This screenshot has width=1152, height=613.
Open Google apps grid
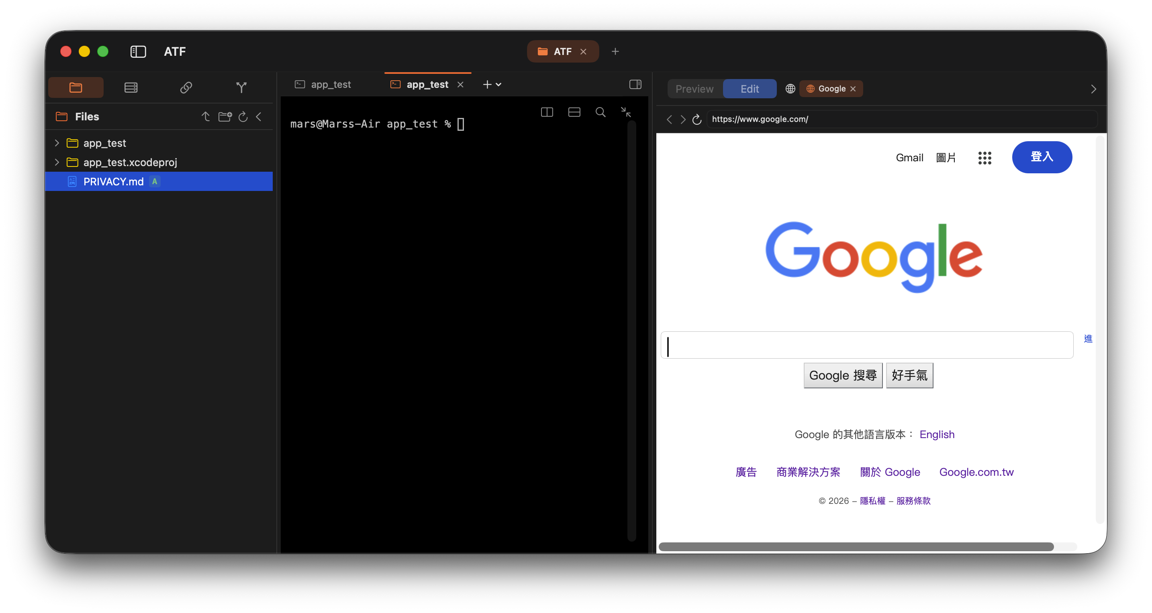point(985,158)
